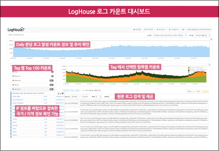The height and width of the screenshot is (151, 219).
Task: Close the nation value list popup
Action: (63, 93)
